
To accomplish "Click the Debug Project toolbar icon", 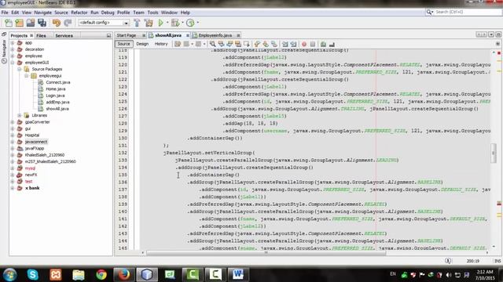I will (175, 23).
